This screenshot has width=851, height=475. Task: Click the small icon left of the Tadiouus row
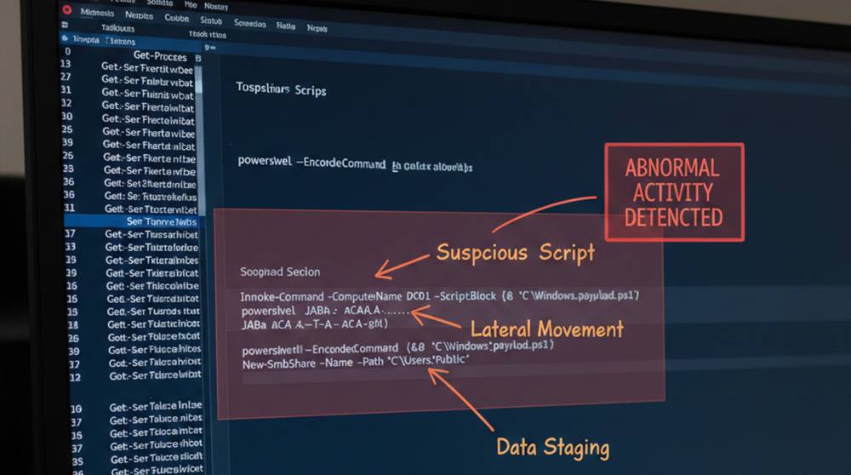(66, 25)
